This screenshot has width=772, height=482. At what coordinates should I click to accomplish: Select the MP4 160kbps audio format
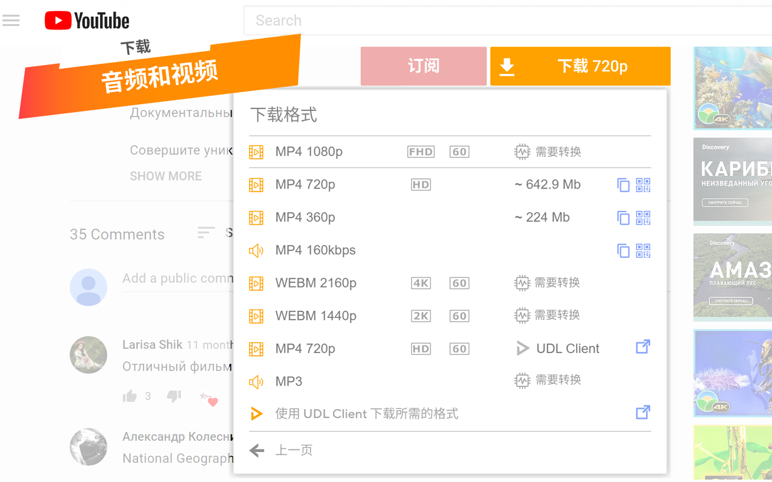click(x=450, y=250)
